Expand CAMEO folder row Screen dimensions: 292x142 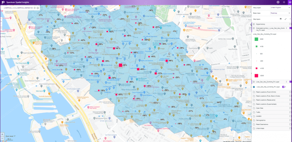pos(272,116)
